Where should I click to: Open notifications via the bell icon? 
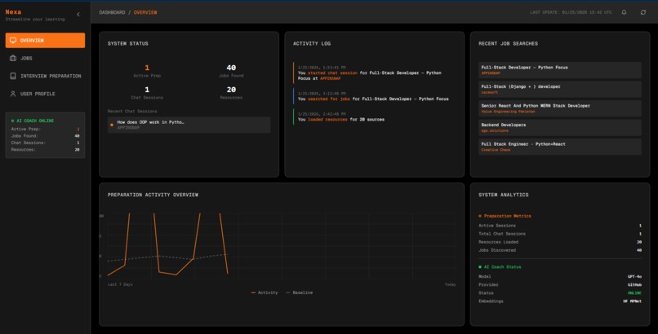click(624, 12)
